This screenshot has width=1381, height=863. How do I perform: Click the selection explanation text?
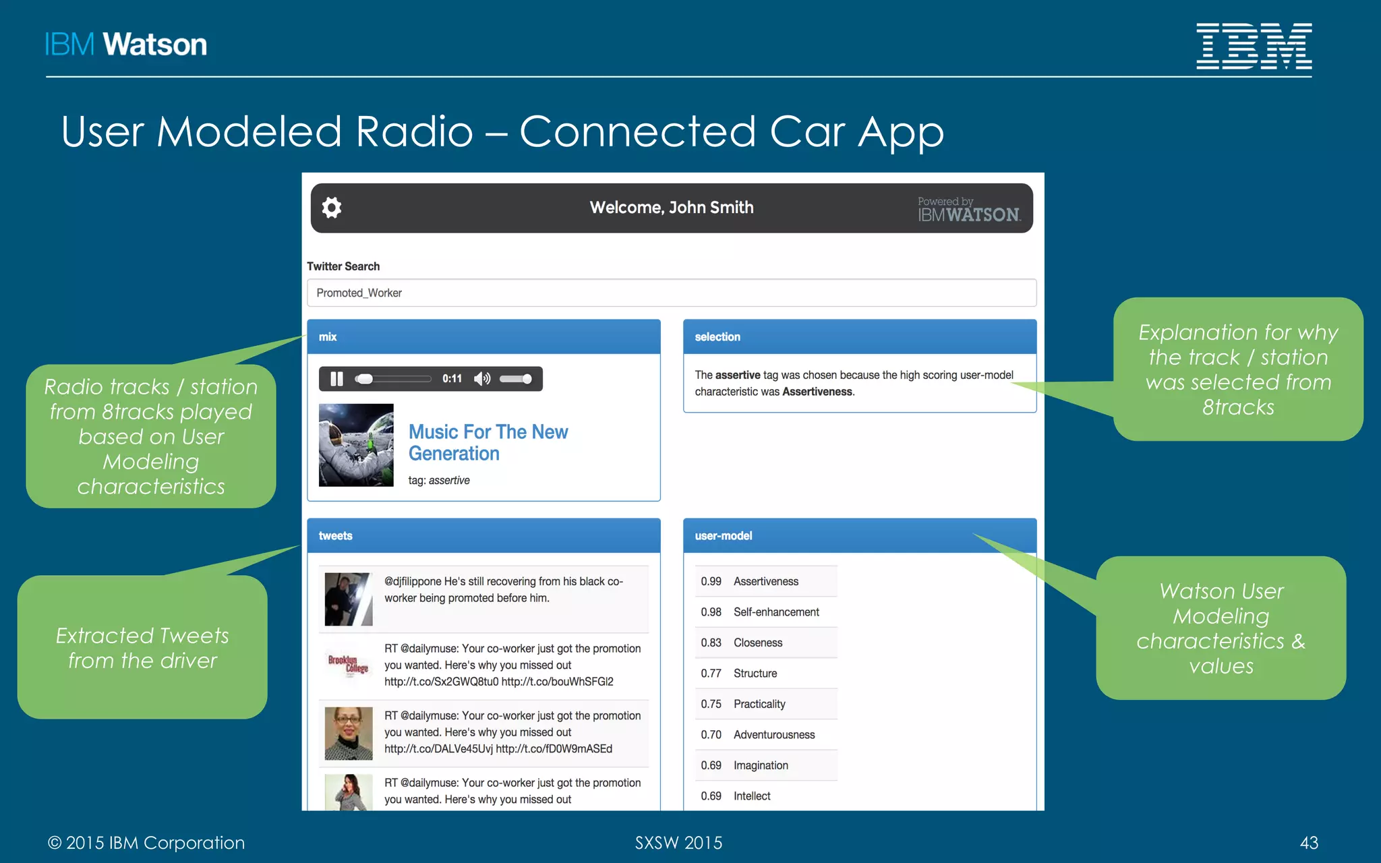tap(854, 383)
